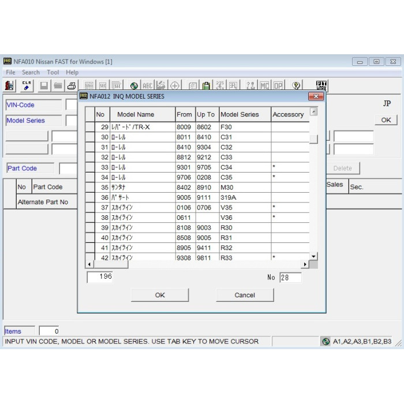Close the INQ MODEL SERIES dialog
The height and width of the screenshot is (404, 404).
[x=316, y=96]
